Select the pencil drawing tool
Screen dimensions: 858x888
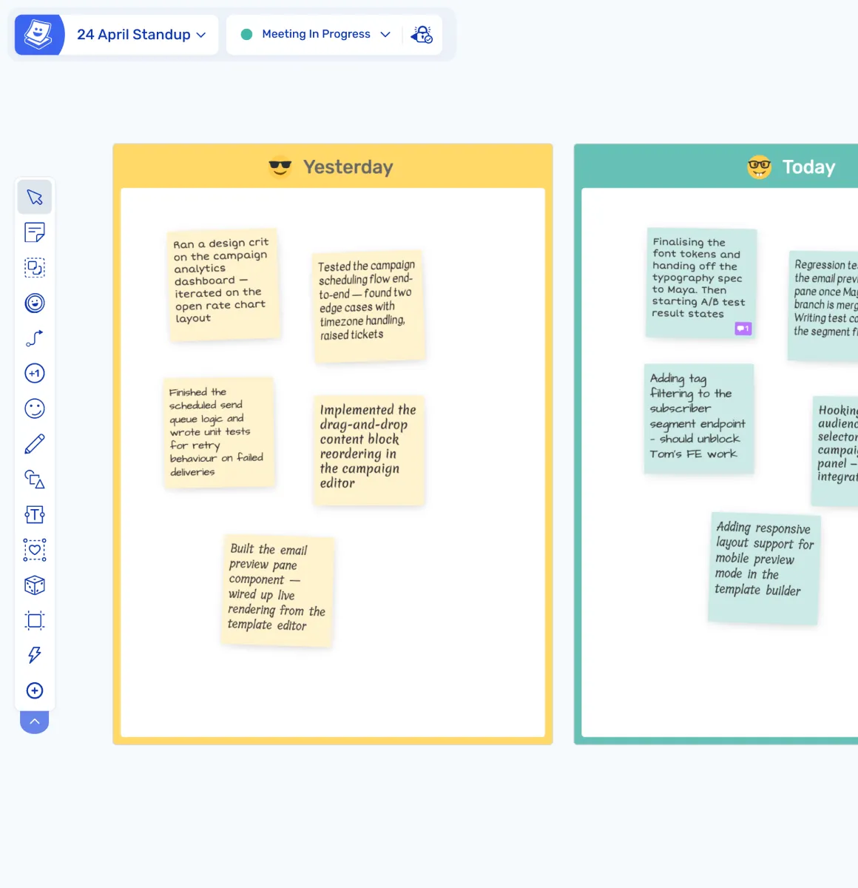coord(35,444)
